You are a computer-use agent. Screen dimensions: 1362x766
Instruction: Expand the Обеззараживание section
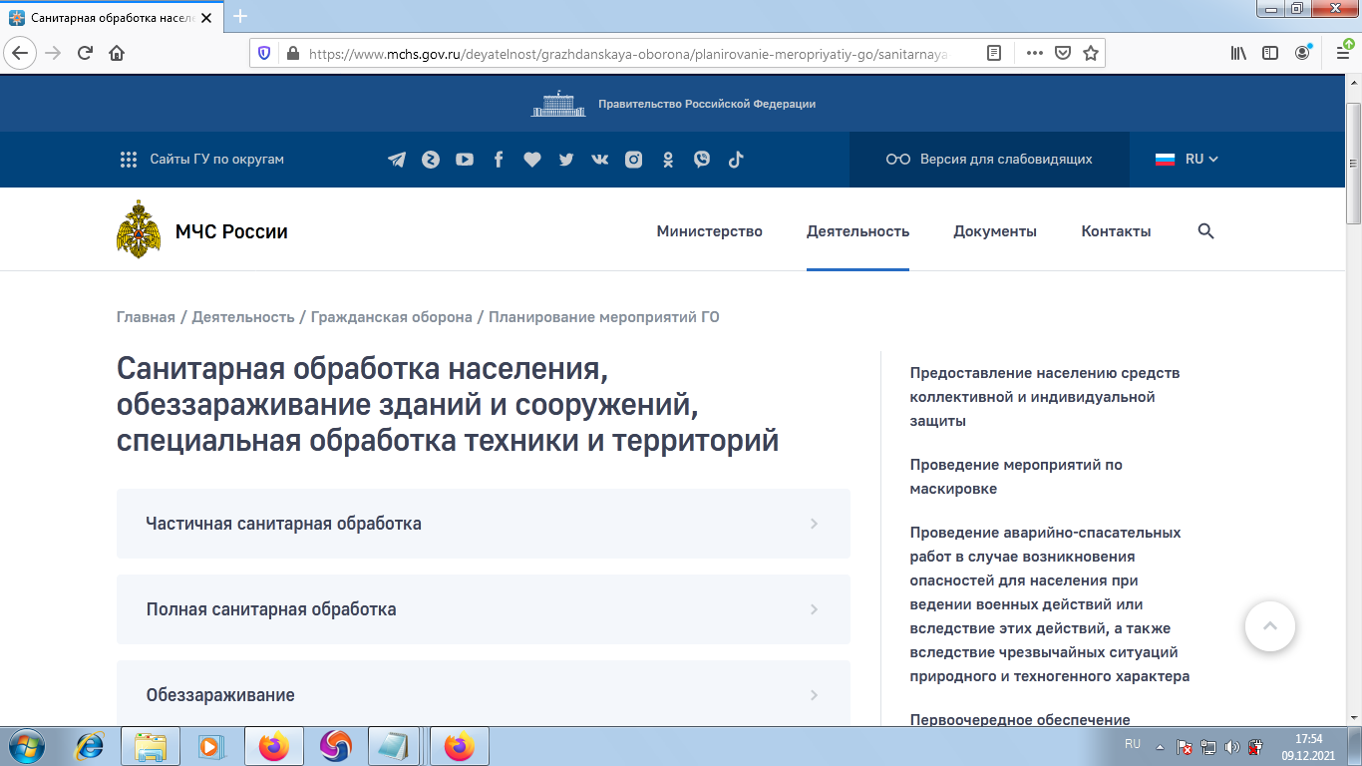pyautogui.click(x=483, y=694)
